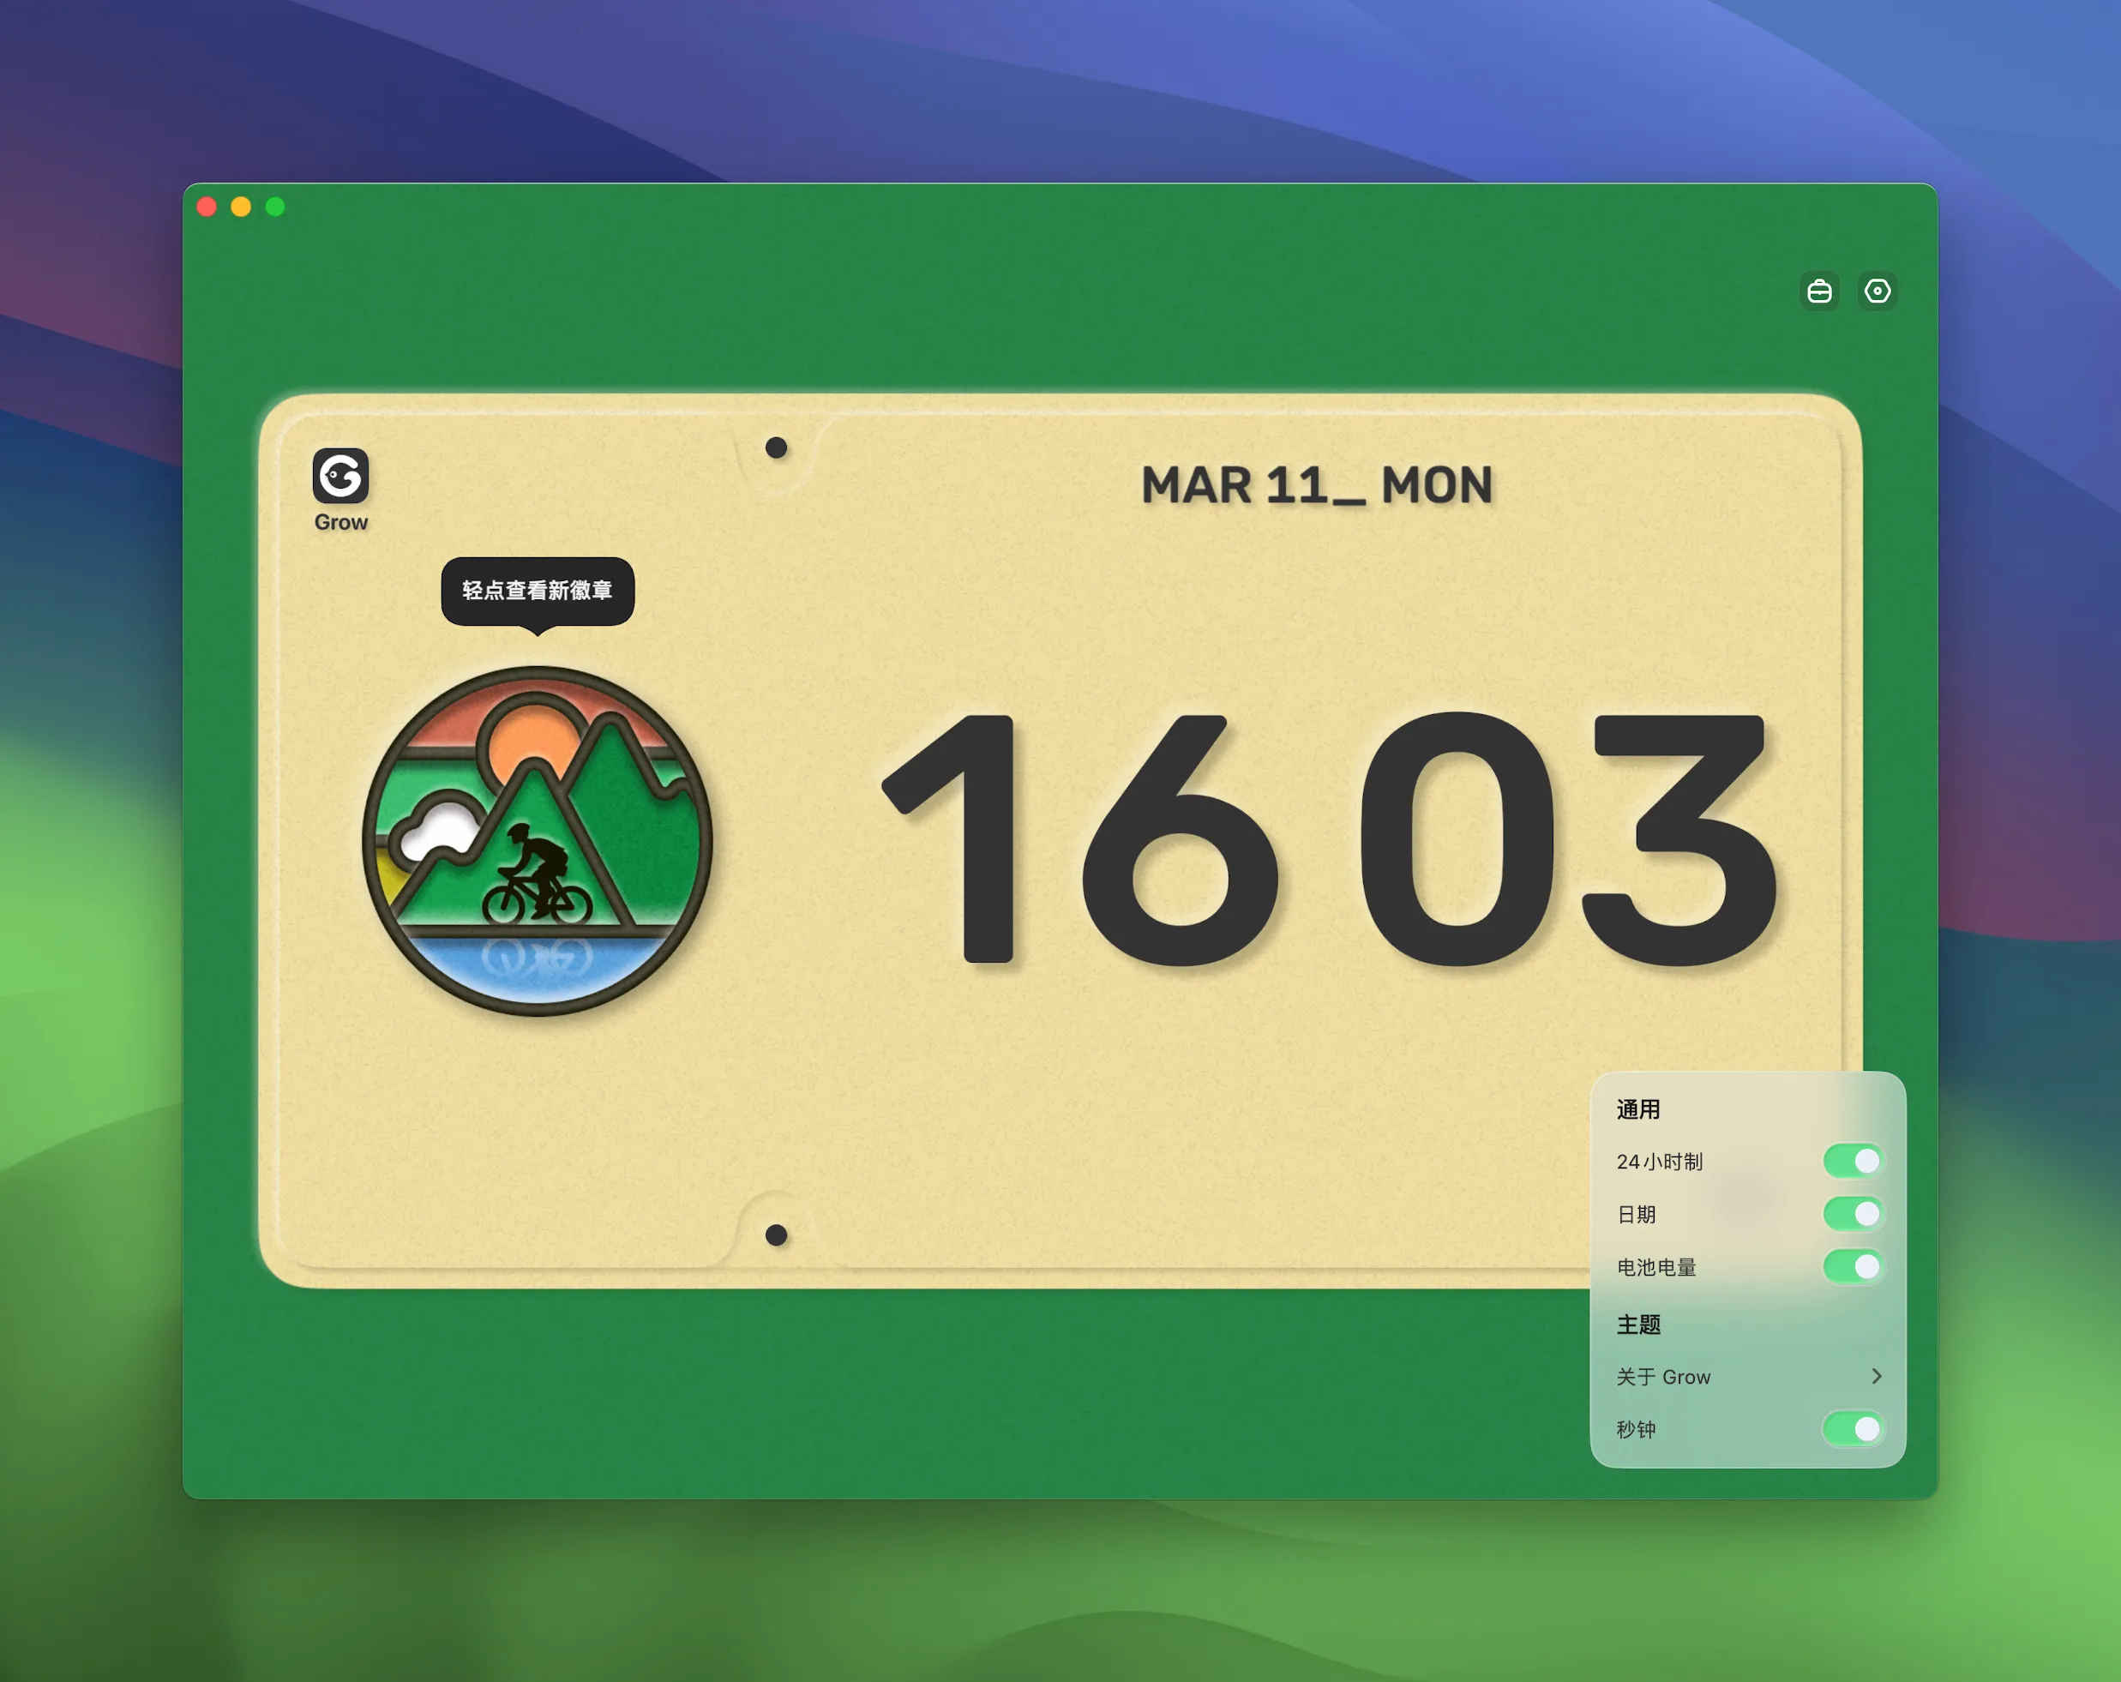This screenshot has height=1682, width=2121.
Task: Click the bottom hinge dot of the card
Action: click(776, 1234)
